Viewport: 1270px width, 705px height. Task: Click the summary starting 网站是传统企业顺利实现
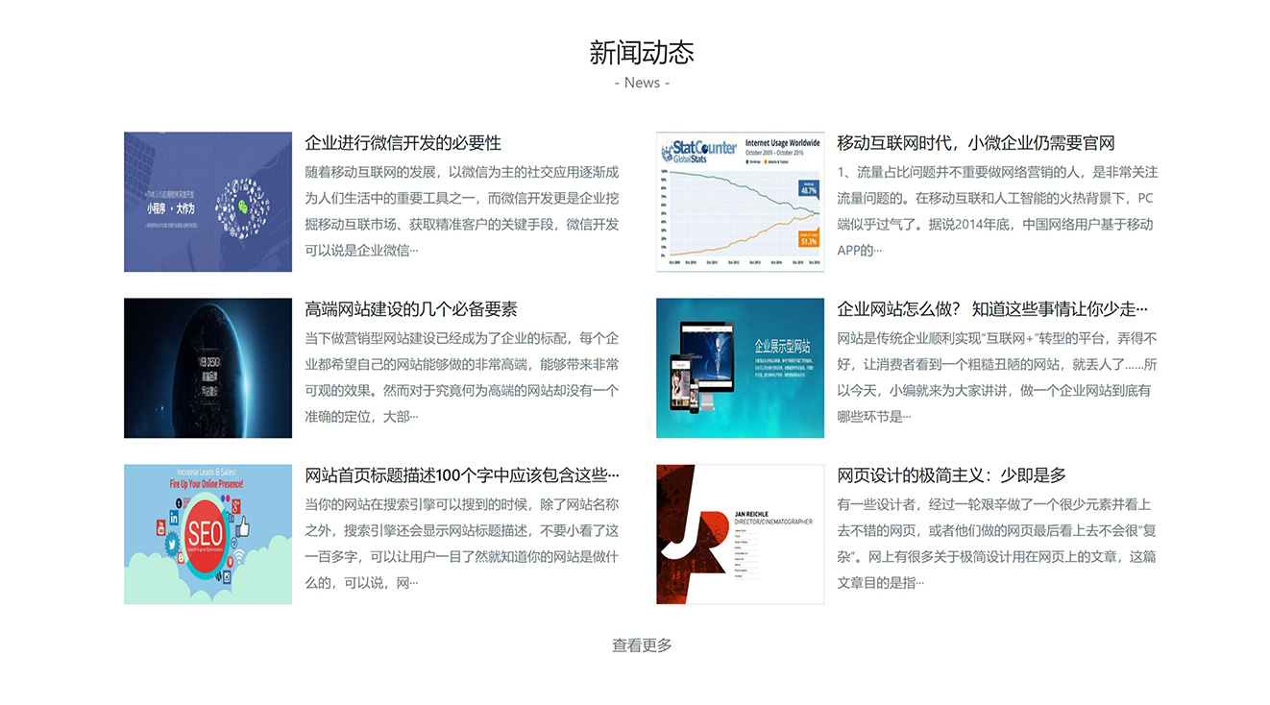point(997,377)
